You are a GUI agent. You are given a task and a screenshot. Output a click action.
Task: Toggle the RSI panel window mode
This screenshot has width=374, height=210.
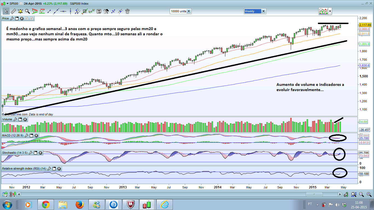(54, 169)
